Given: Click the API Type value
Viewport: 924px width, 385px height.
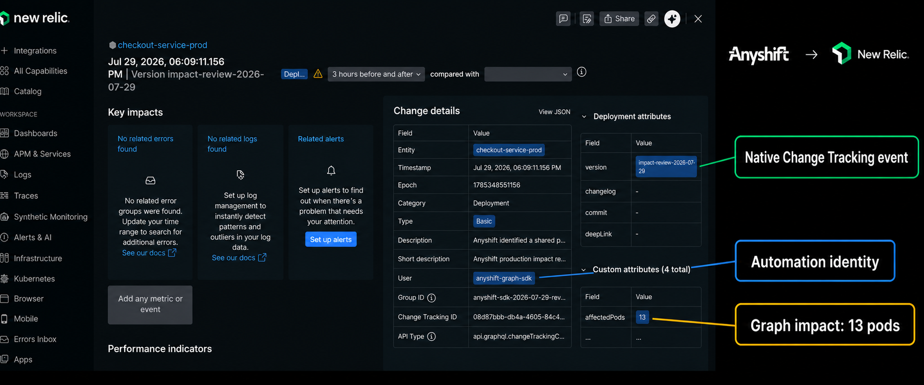Looking at the screenshot, I should click(519, 336).
